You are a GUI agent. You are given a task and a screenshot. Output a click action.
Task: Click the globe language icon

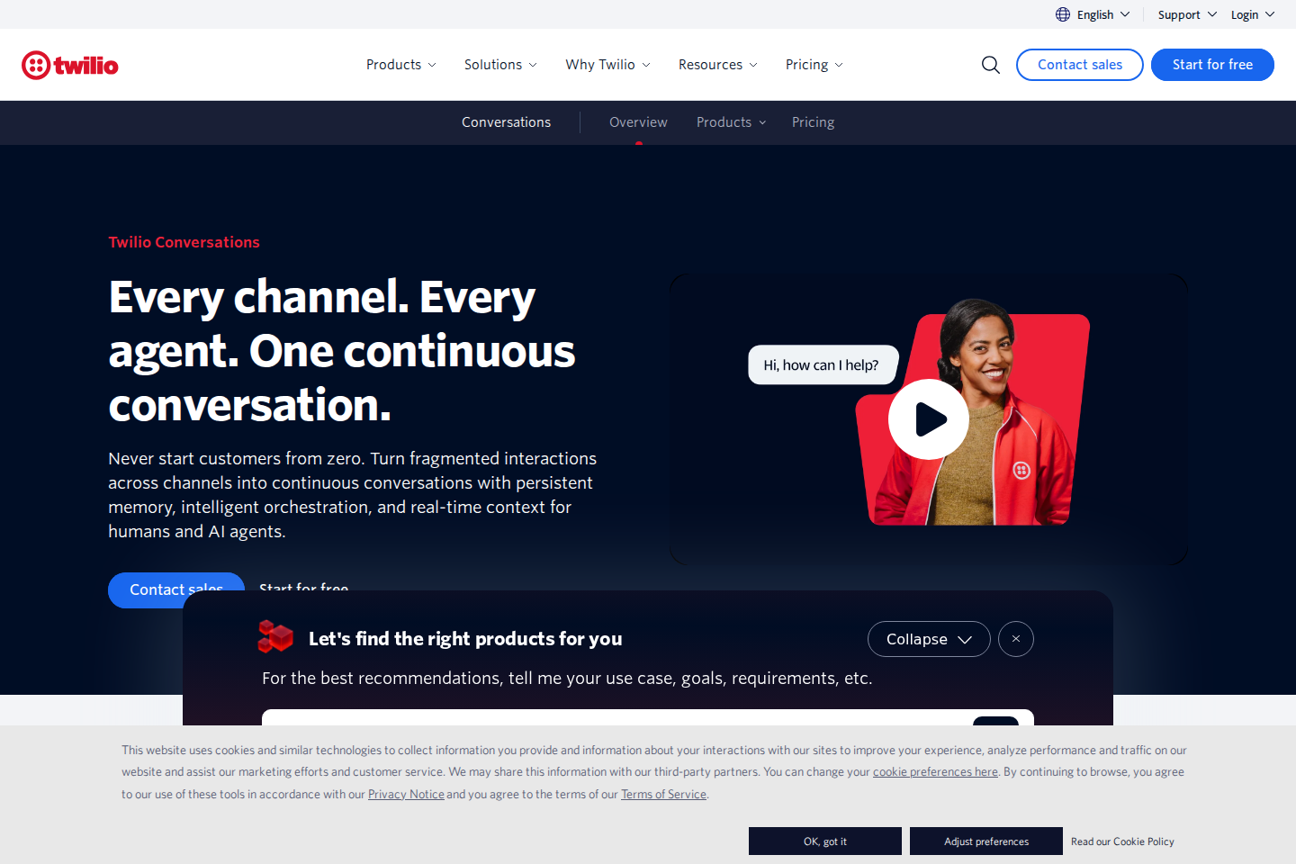point(1063,14)
